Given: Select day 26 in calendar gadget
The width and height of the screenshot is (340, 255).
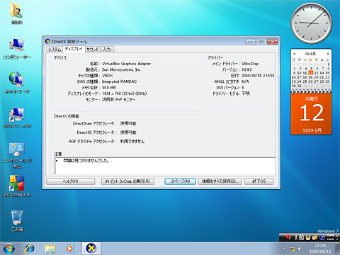Looking at the screenshot, I should [x=311, y=81].
